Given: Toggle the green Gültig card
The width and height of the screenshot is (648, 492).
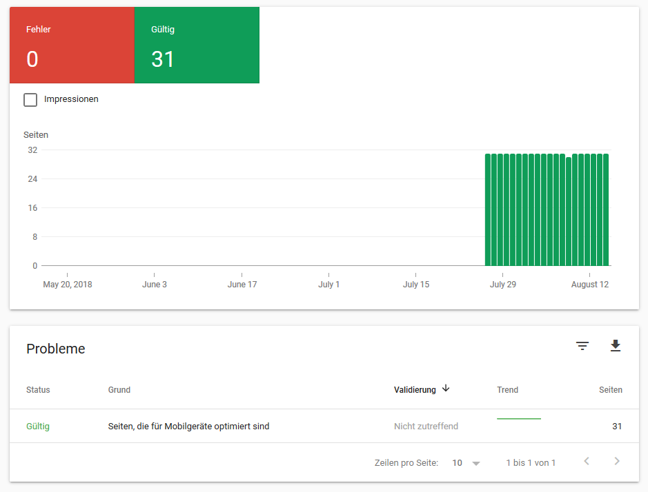Looking at the screenshot, I should [198, 45].
